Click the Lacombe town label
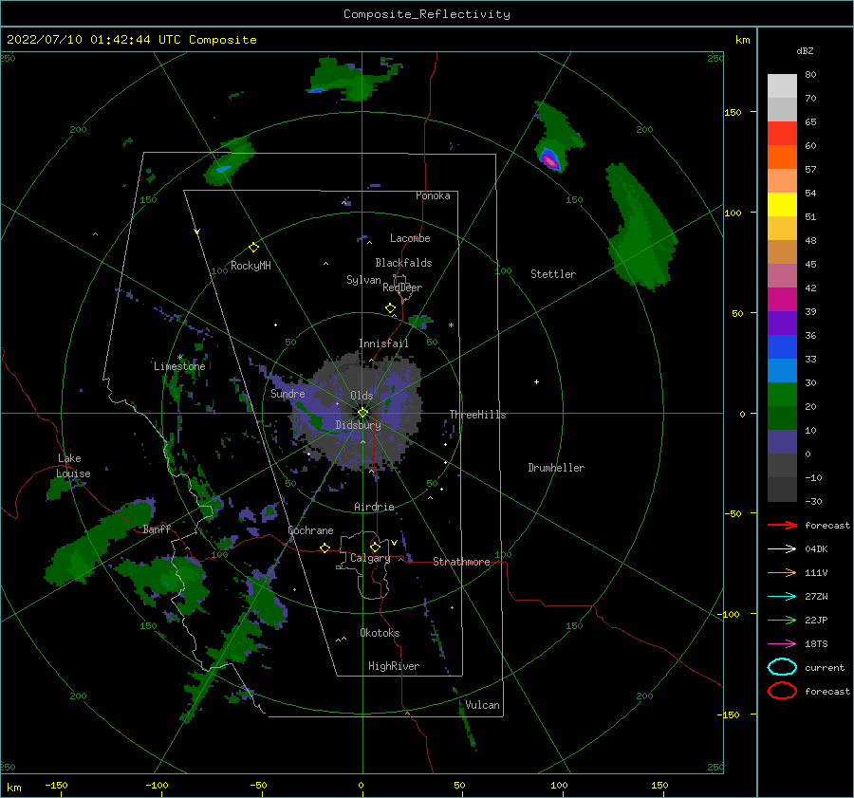This screenshot has height=798, width=854. pos(410,238)
